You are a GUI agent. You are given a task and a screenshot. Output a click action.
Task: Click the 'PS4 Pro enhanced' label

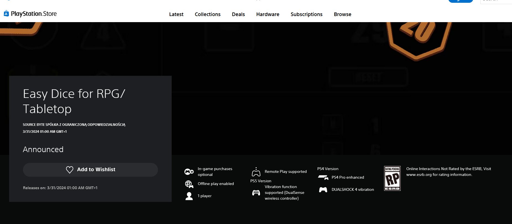click(348, 178)
